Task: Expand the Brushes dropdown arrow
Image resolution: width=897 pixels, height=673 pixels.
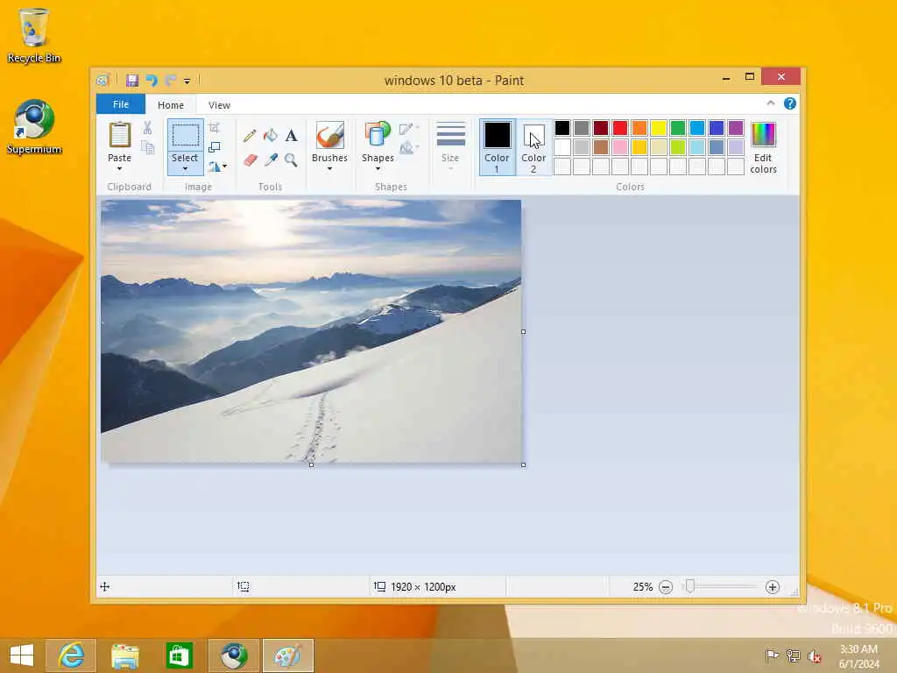Action: [x=330, y=168]
